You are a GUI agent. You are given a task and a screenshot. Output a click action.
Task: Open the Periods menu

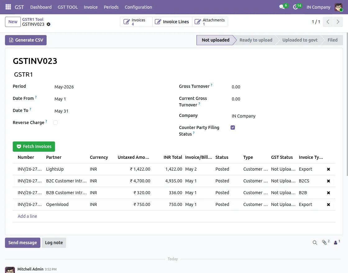pos(111,7)
